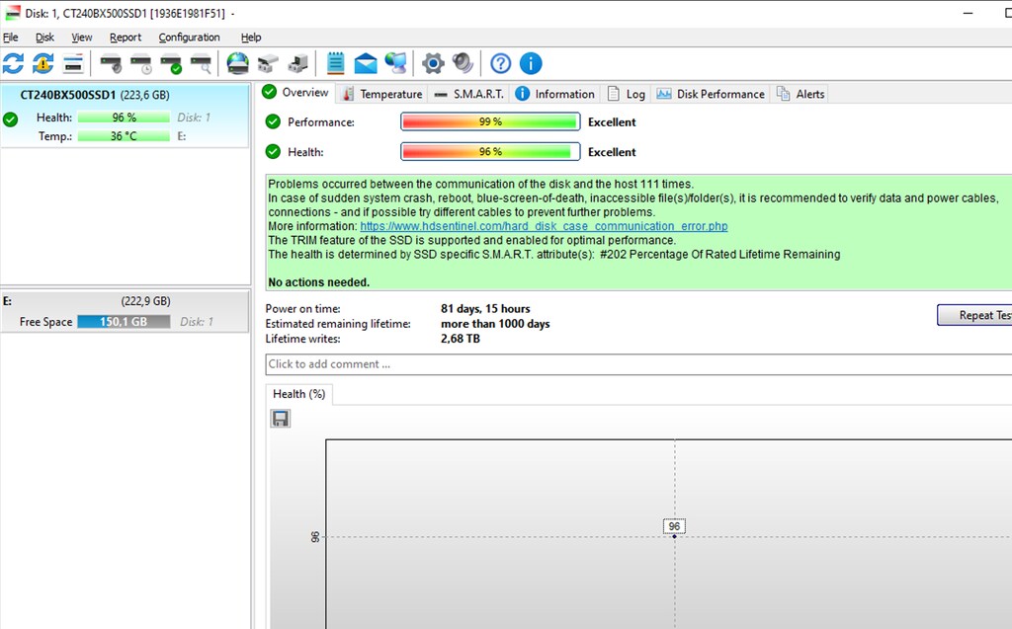This screenshot has width=1012, height=629.
Task: Click the globe with disk toolbar icon
Action: (237, 63)
